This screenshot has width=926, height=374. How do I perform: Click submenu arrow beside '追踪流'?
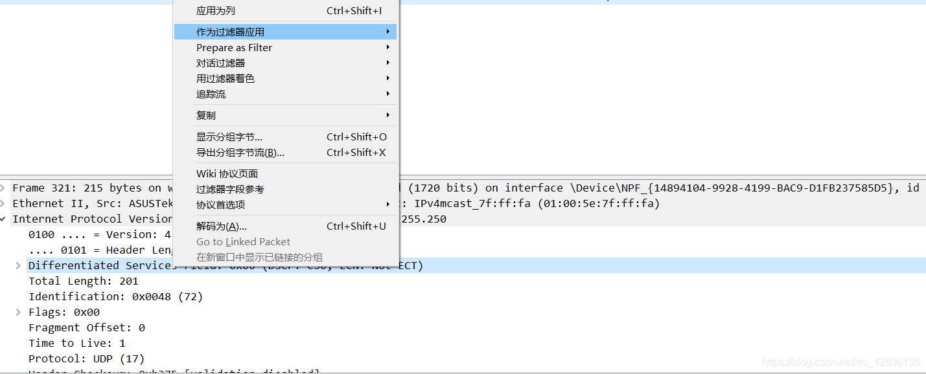(388, 94)
